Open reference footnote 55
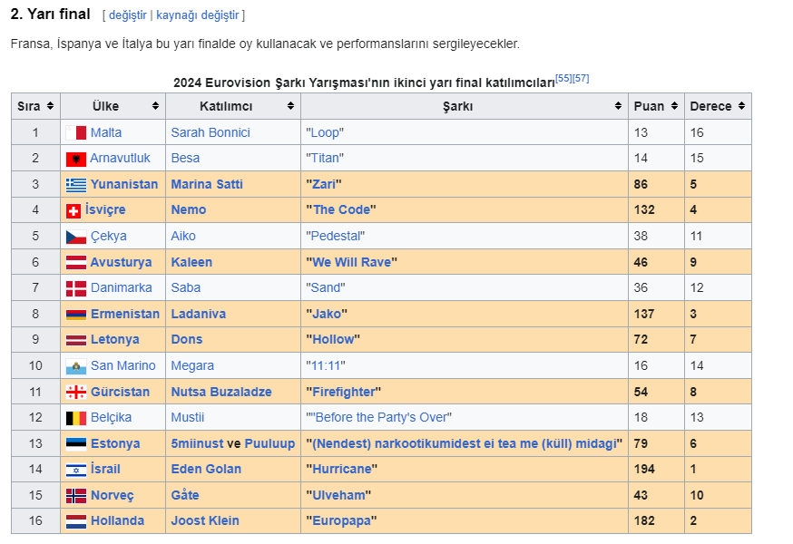Screen dimensions: 793x544 563,79
